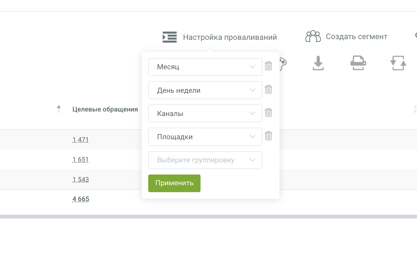Print the report using printer icon

(358, 63)
